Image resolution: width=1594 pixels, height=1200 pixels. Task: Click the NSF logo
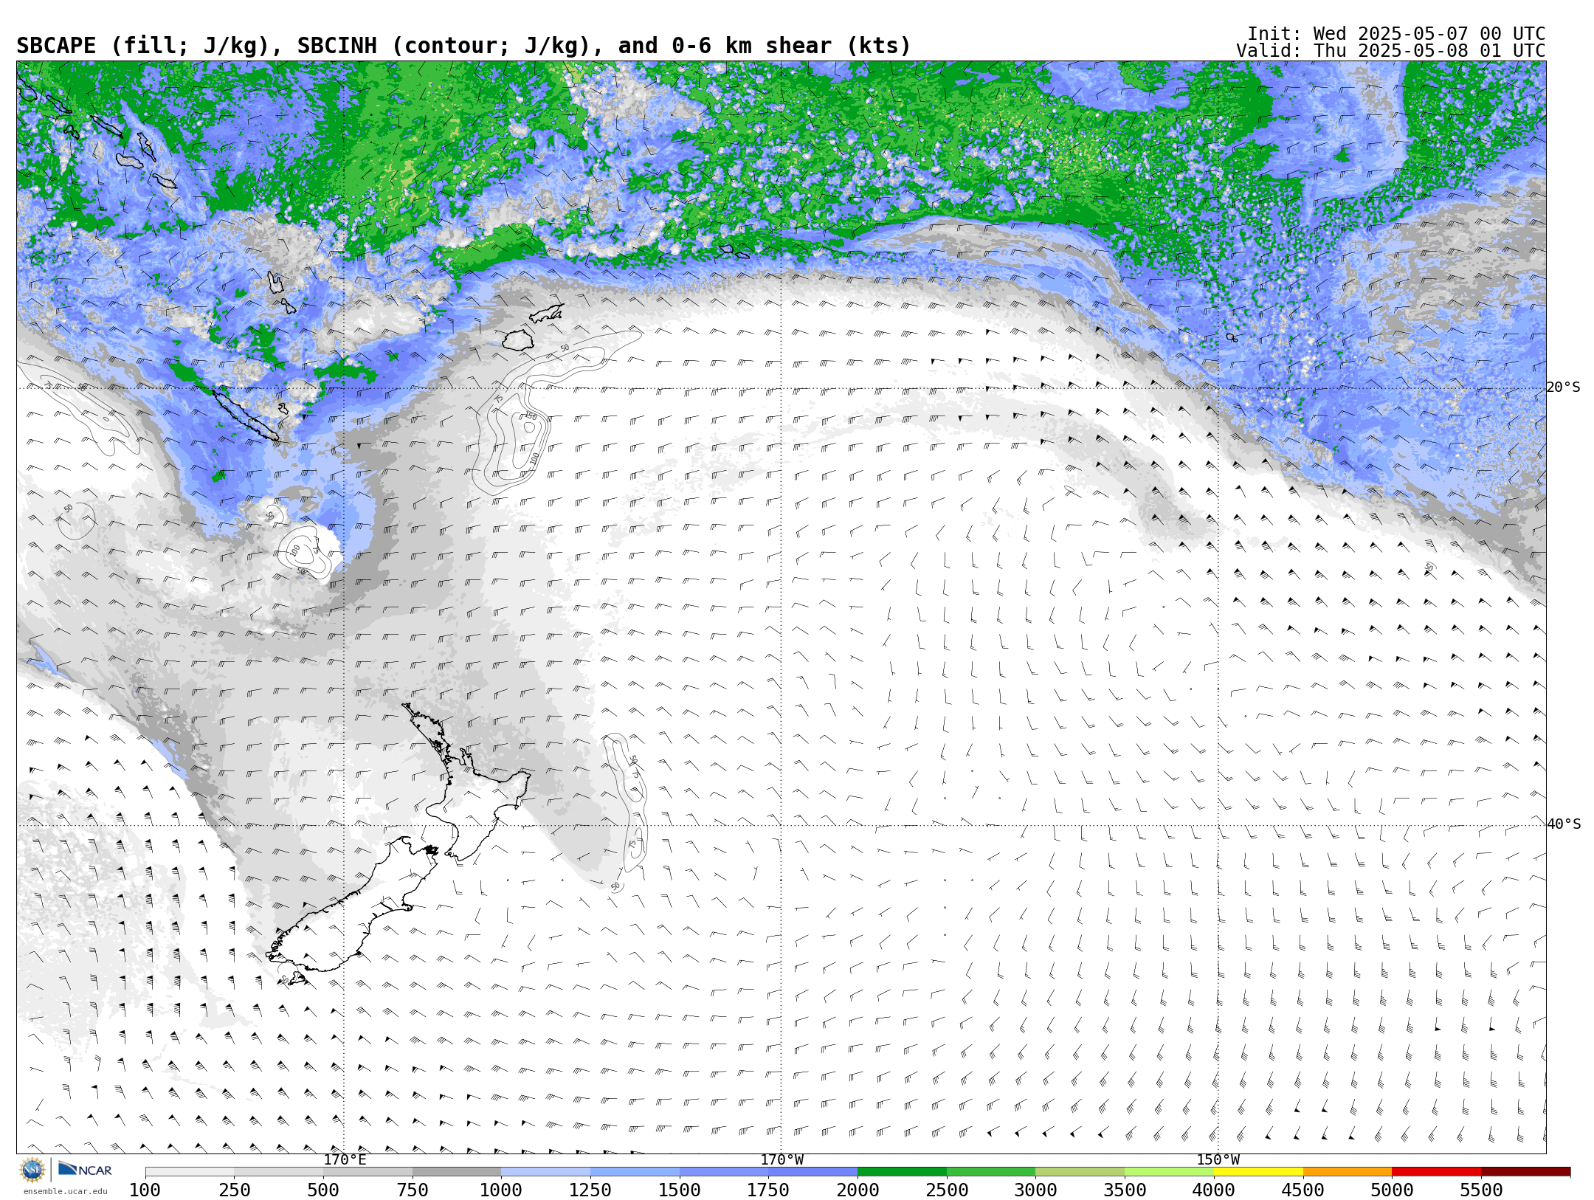[x=32, y=1170]
